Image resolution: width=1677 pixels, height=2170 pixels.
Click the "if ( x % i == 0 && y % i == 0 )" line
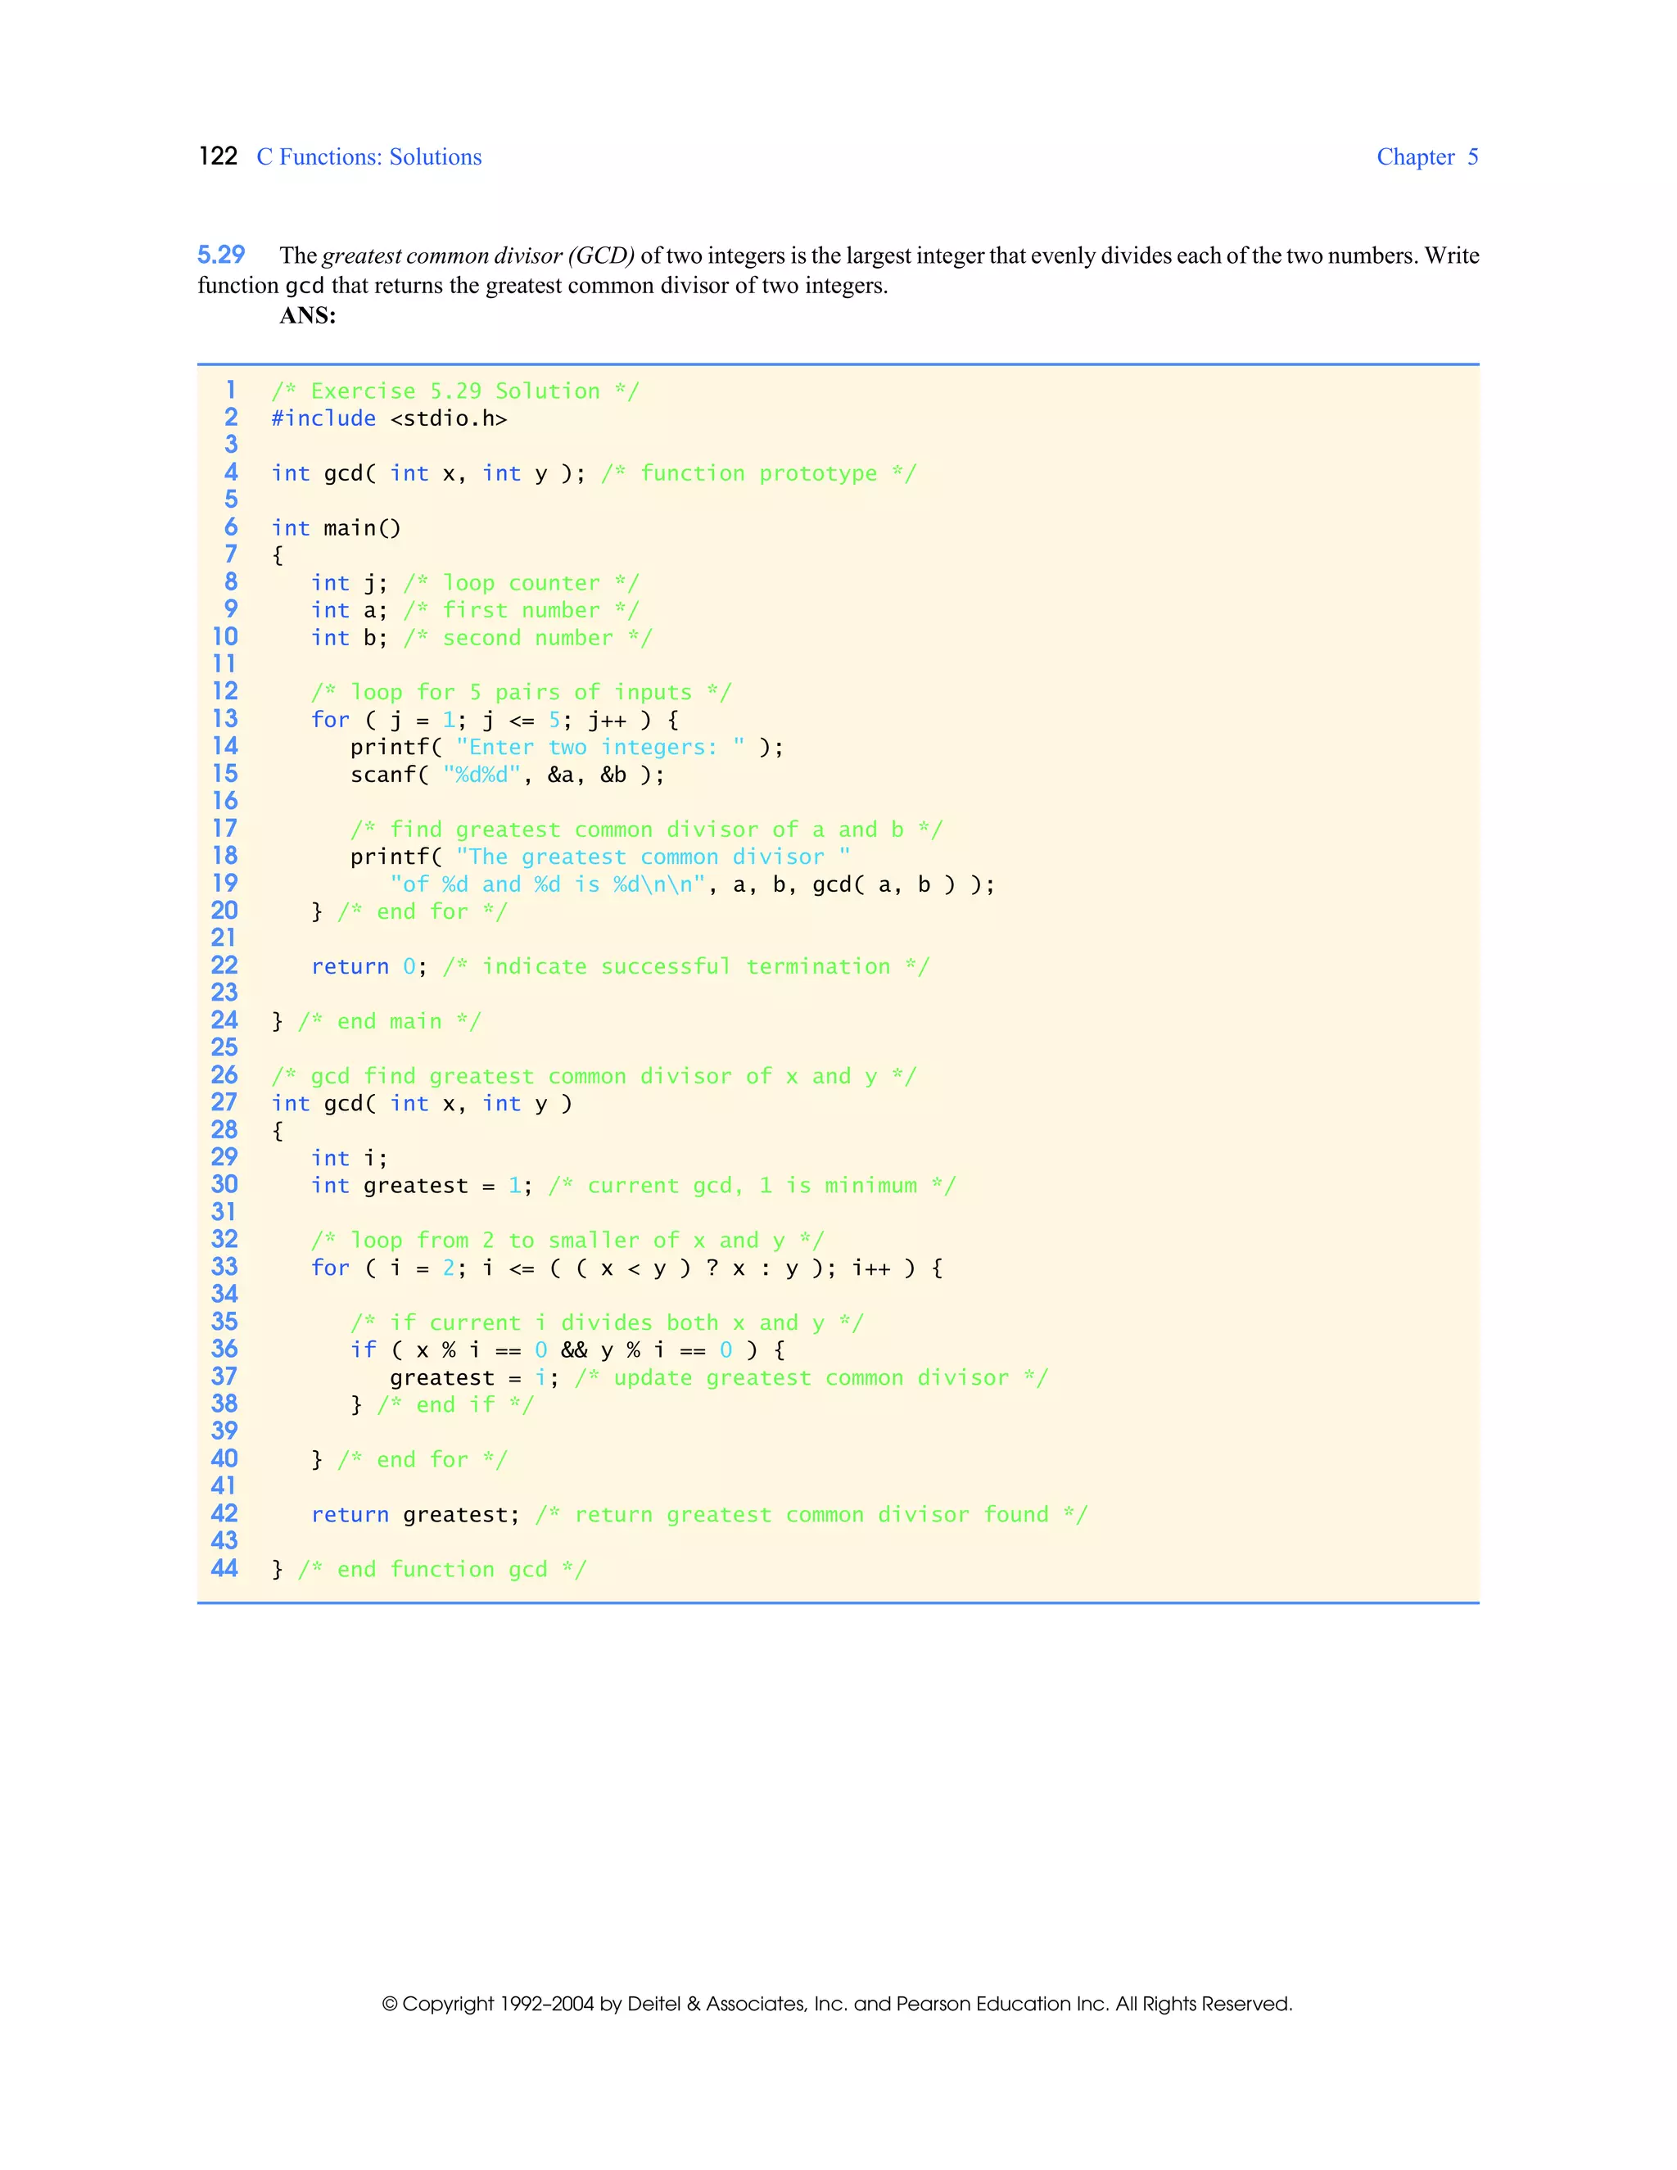point(567,1350)
